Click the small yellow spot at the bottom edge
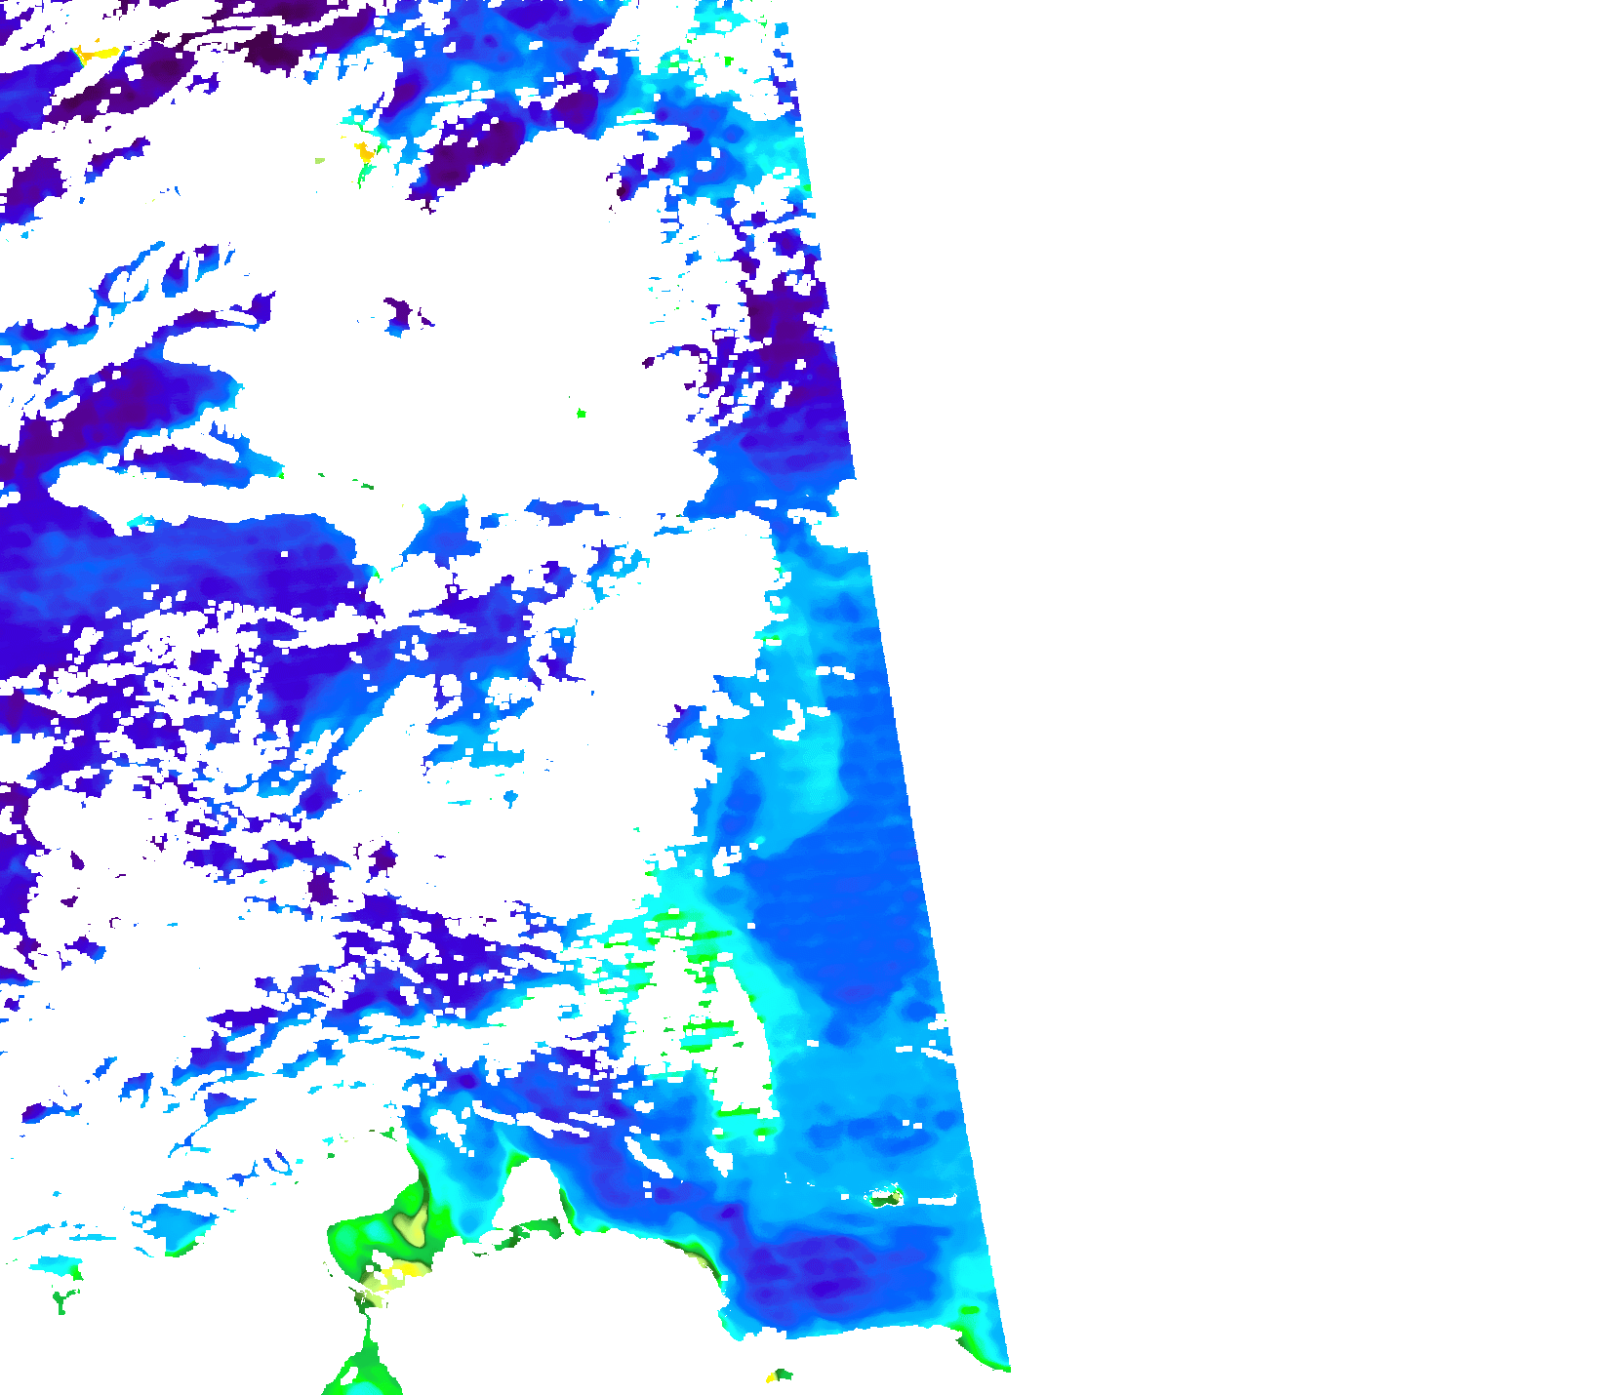Viewport: 1610px width, 1395px height. point(773,1376)
